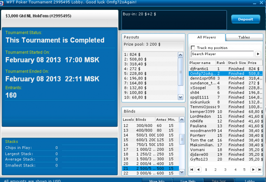Enable Track my position checkbox

click(193, 47)
